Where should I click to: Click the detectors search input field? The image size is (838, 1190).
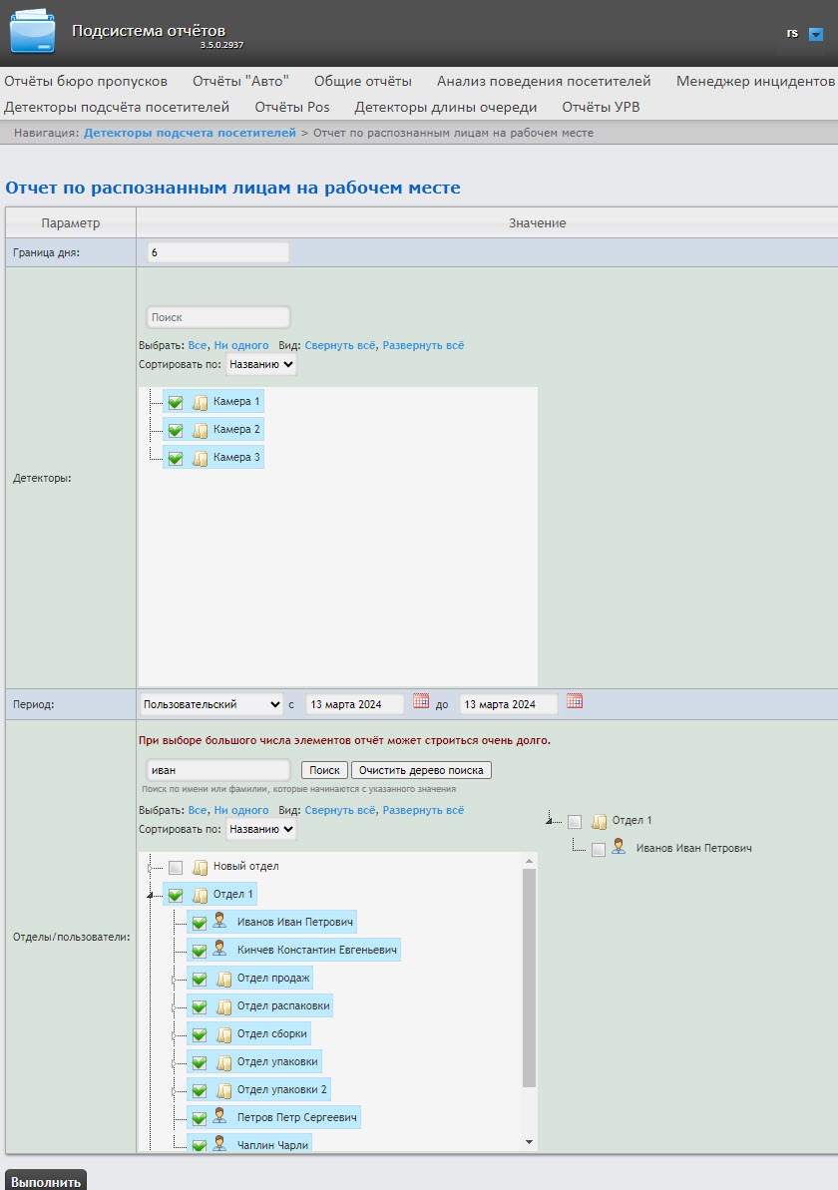[218, 317]
